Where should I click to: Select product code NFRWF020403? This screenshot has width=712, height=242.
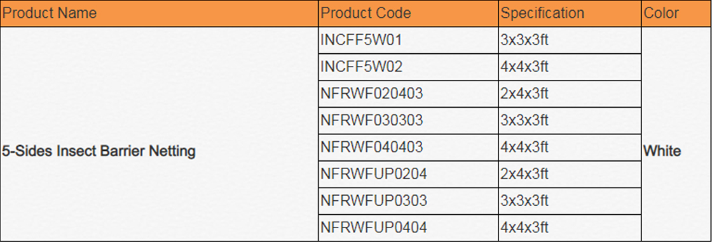[408, 94]
